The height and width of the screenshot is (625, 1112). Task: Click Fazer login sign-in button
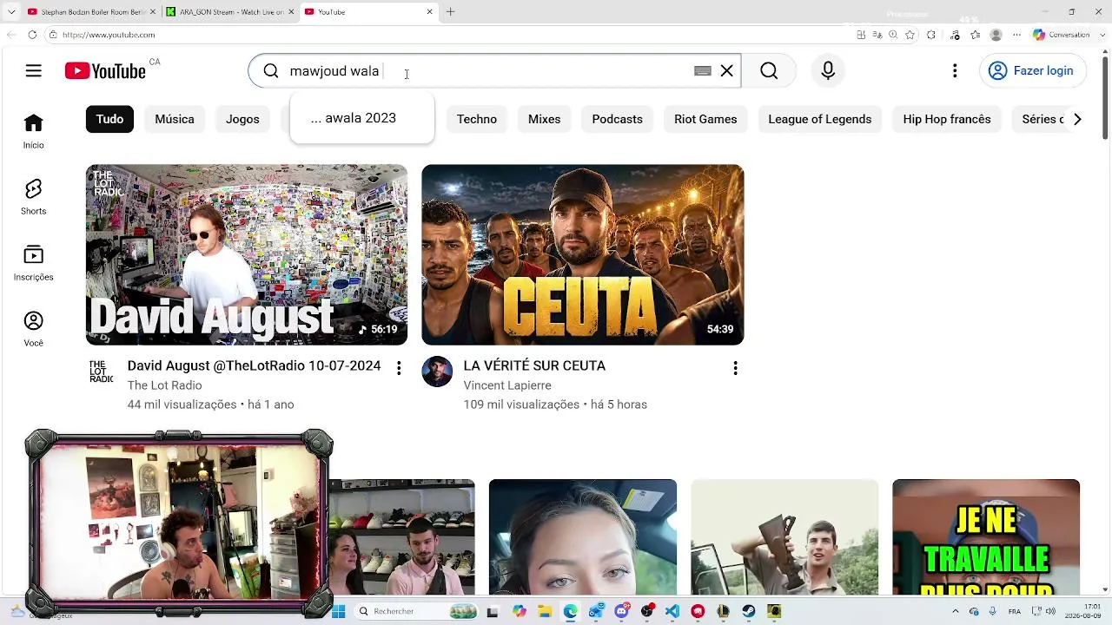pyautogui.click(x=1031, y=71)
